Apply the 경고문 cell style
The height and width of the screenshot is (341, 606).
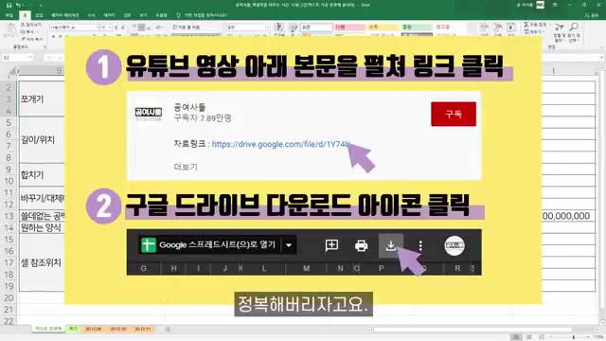451,27
